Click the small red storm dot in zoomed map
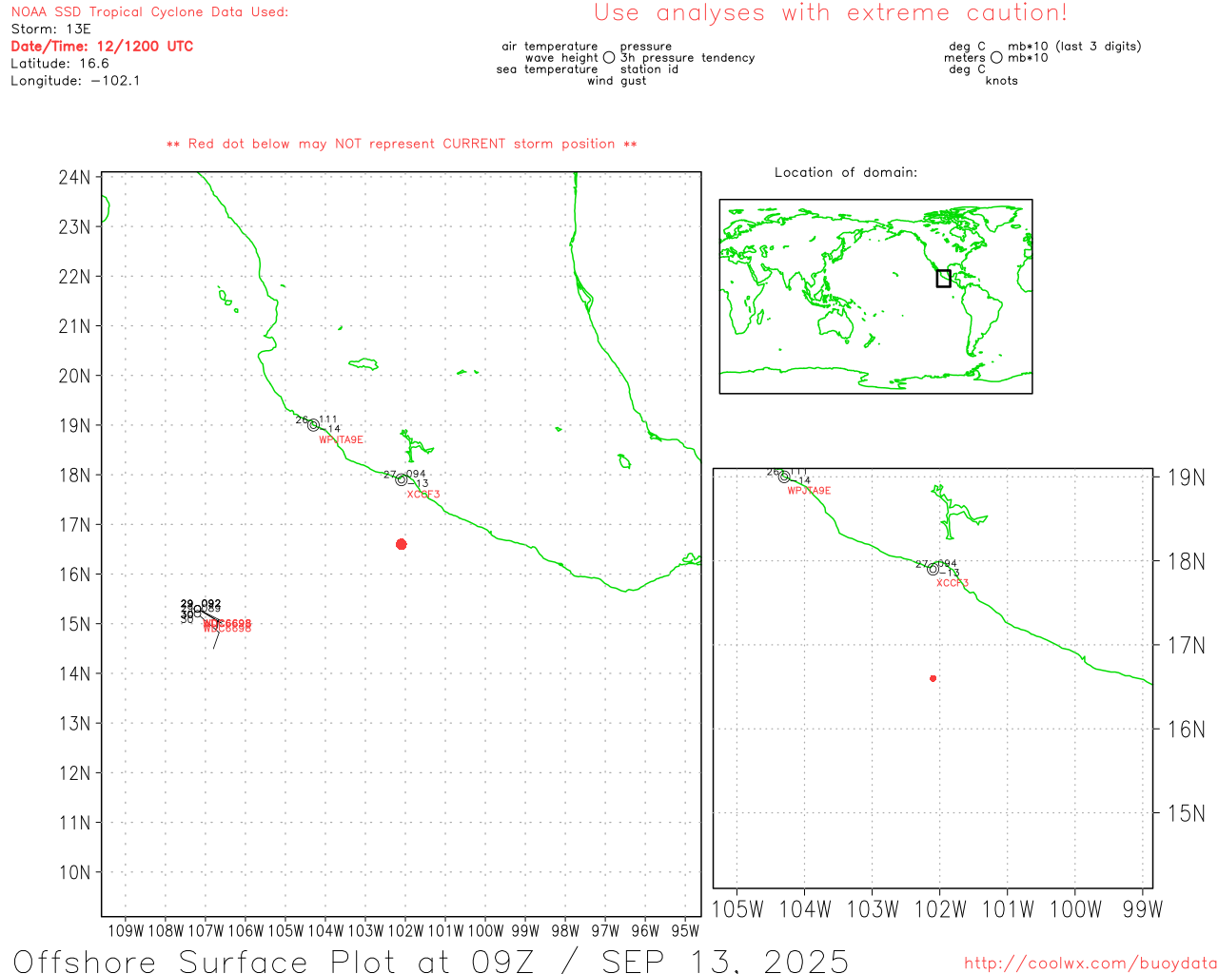 [x=933, y=678]
